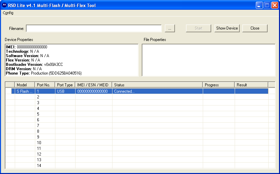Select port number 8 row
Screen dimensions: 280x174
[x=140, y=131]
